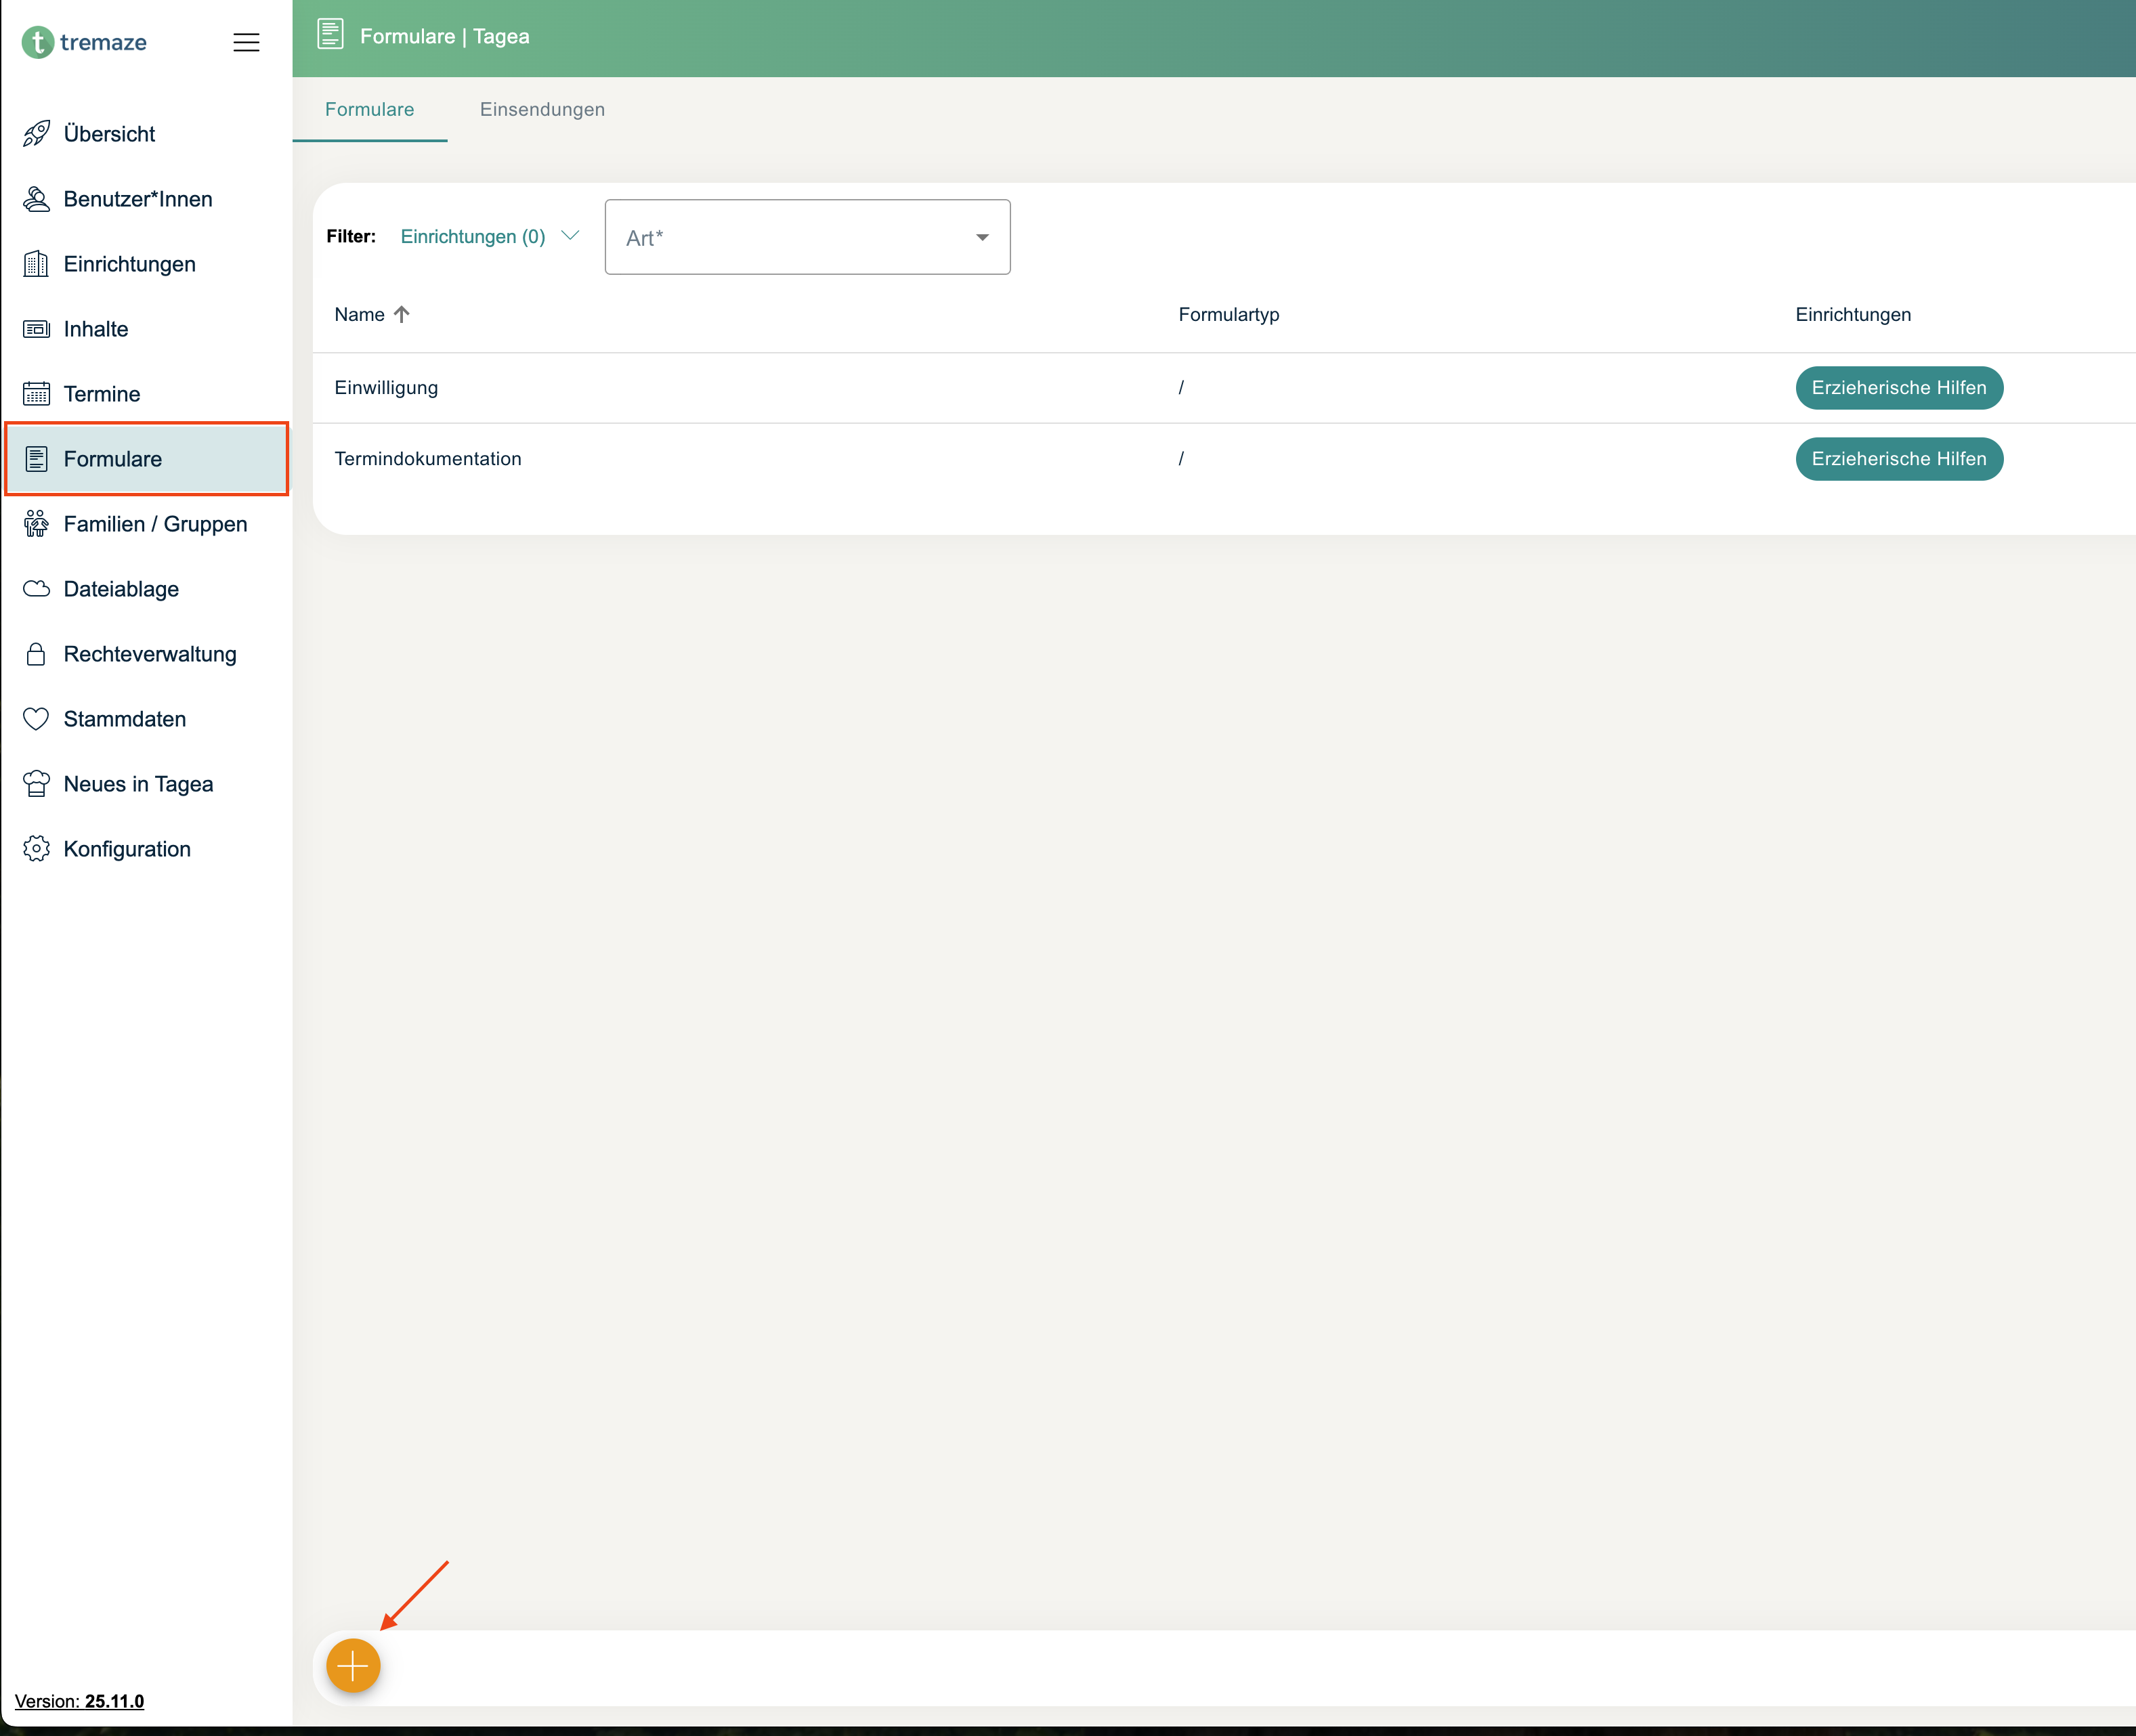Select the Formulare tab
The image size is (2136, 1736).
pyautogui.click(x=369, y=109)
